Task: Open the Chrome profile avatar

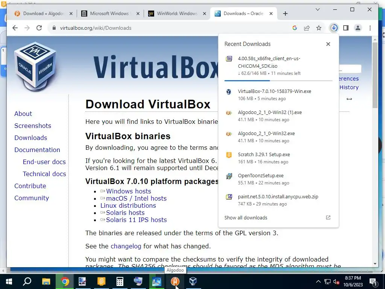Action: click(358, 28)
